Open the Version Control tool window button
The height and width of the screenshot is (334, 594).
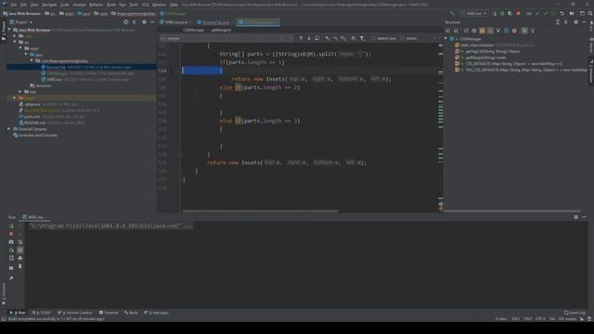click(x=74, y=313)
